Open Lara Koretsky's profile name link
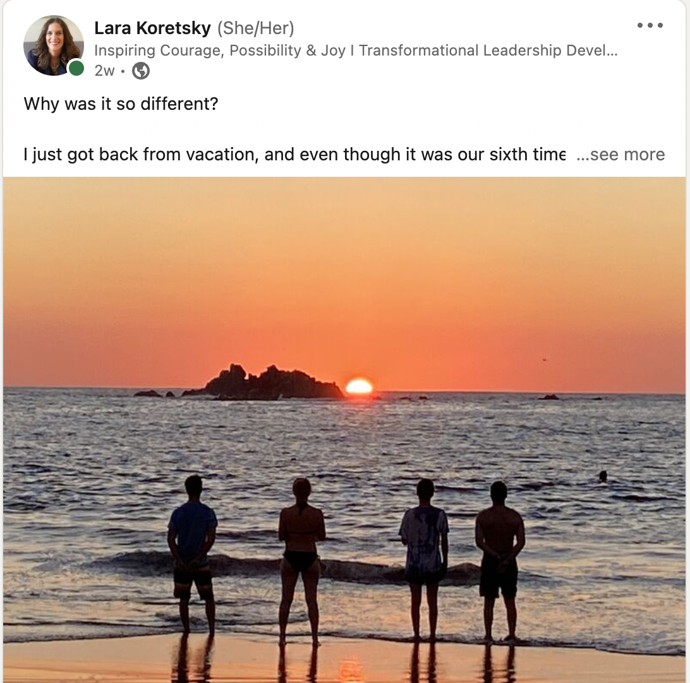This screenshot has width=690, height=683. tap(152, 28)
